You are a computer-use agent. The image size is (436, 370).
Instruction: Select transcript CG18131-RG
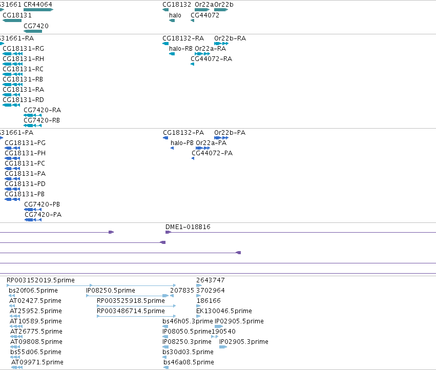click(x=24, y=48)
